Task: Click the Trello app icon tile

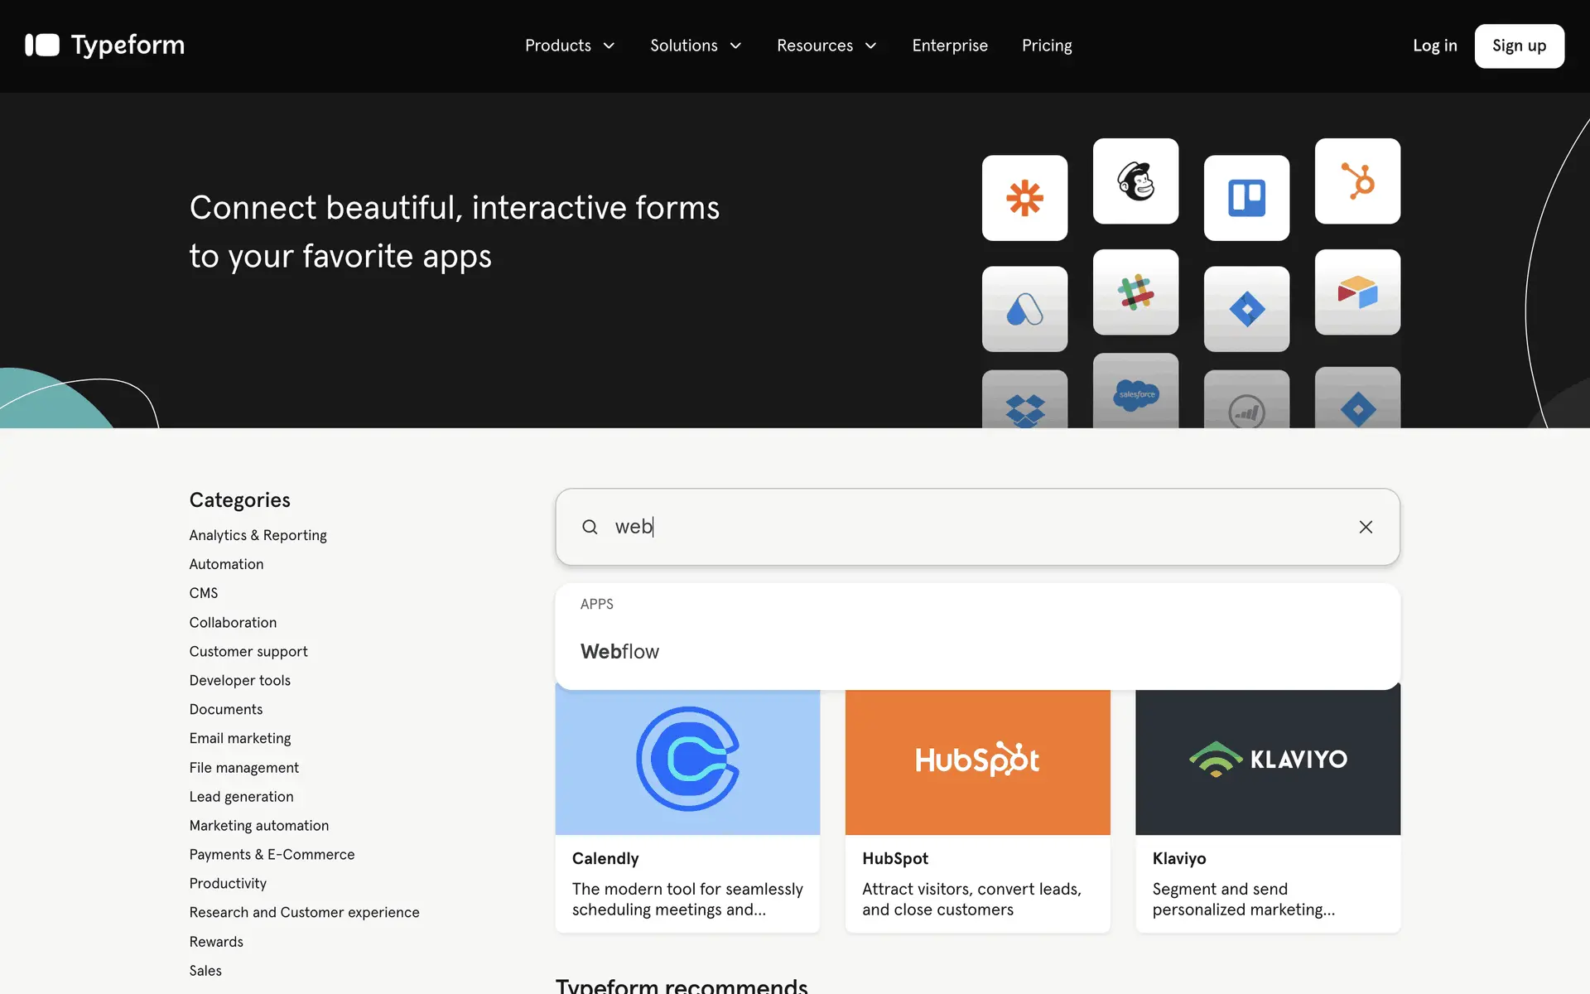Action: tap(1246, 198)
